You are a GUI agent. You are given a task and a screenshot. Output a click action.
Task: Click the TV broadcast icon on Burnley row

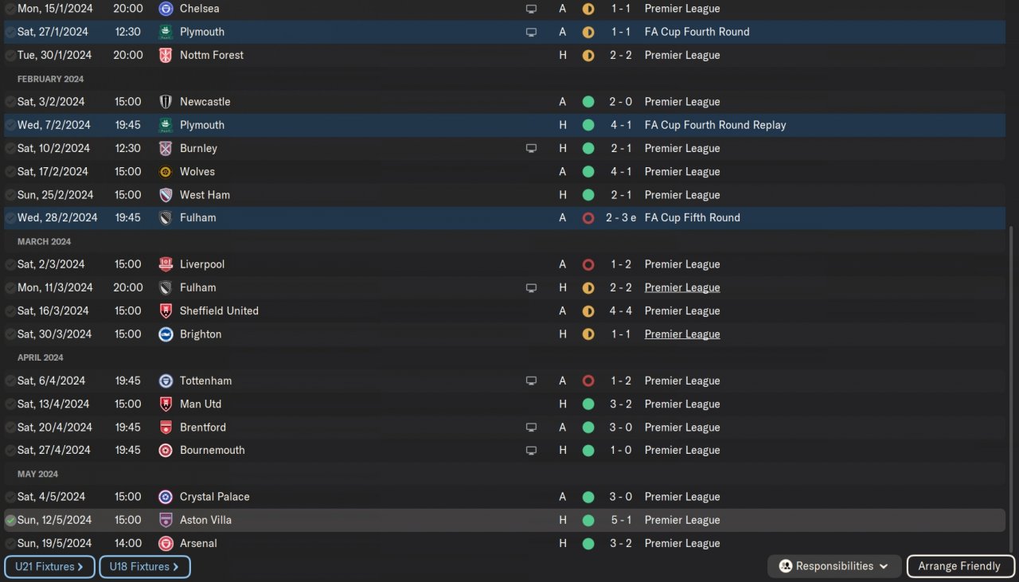click(531, 149)
